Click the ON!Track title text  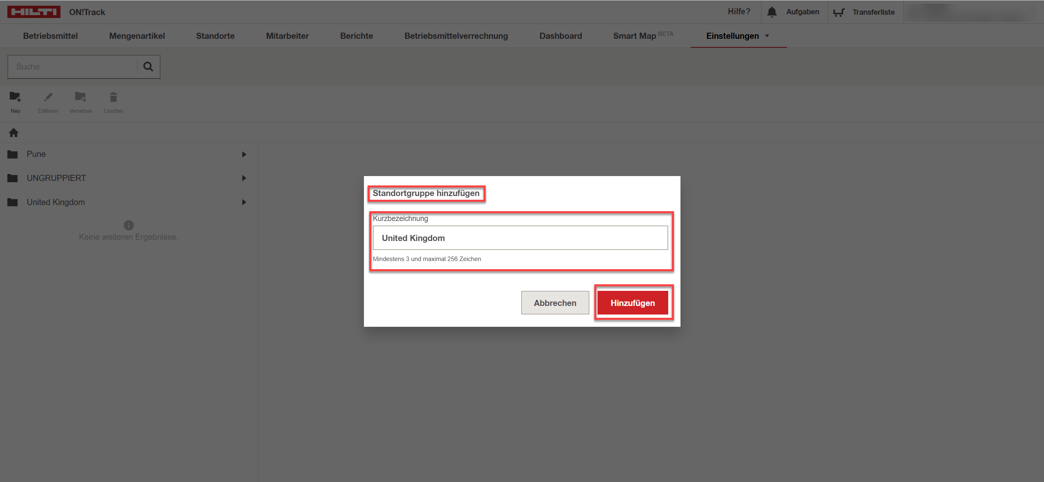87,12
